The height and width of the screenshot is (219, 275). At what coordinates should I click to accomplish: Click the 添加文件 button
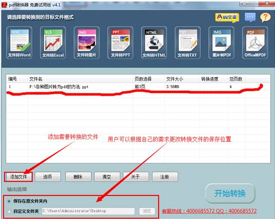click(x=19, y=177)
